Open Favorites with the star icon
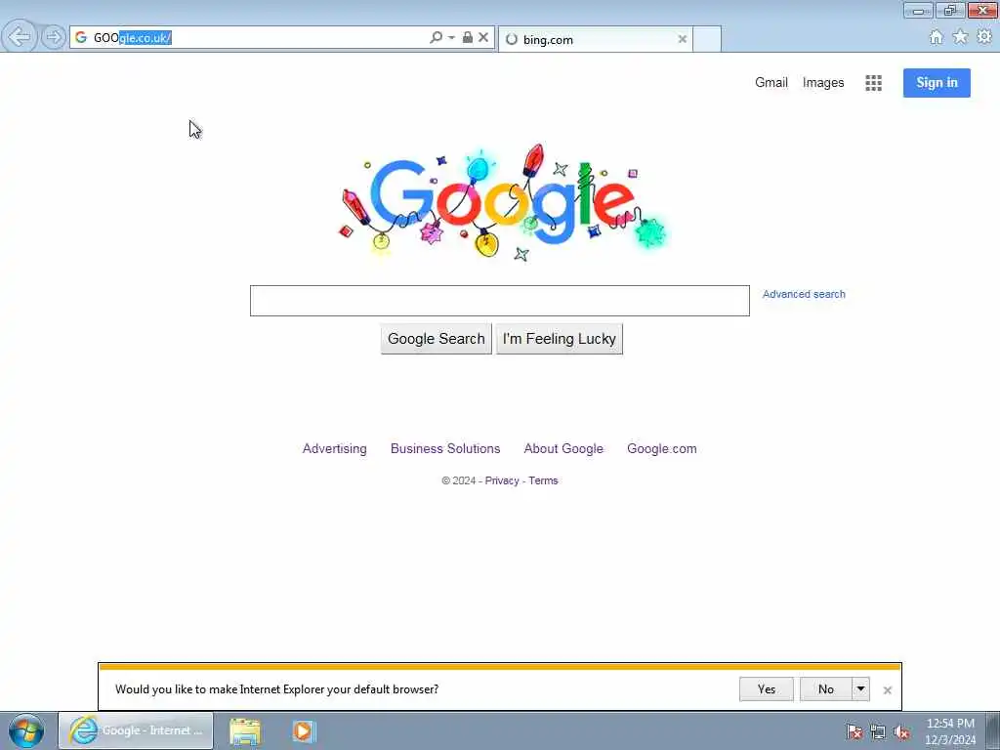Screen dimensions: 1000x750 click(960, 37)
